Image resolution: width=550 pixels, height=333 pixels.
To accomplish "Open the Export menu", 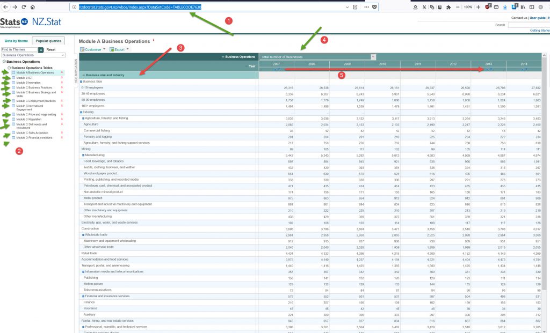I will coord(119,49).
